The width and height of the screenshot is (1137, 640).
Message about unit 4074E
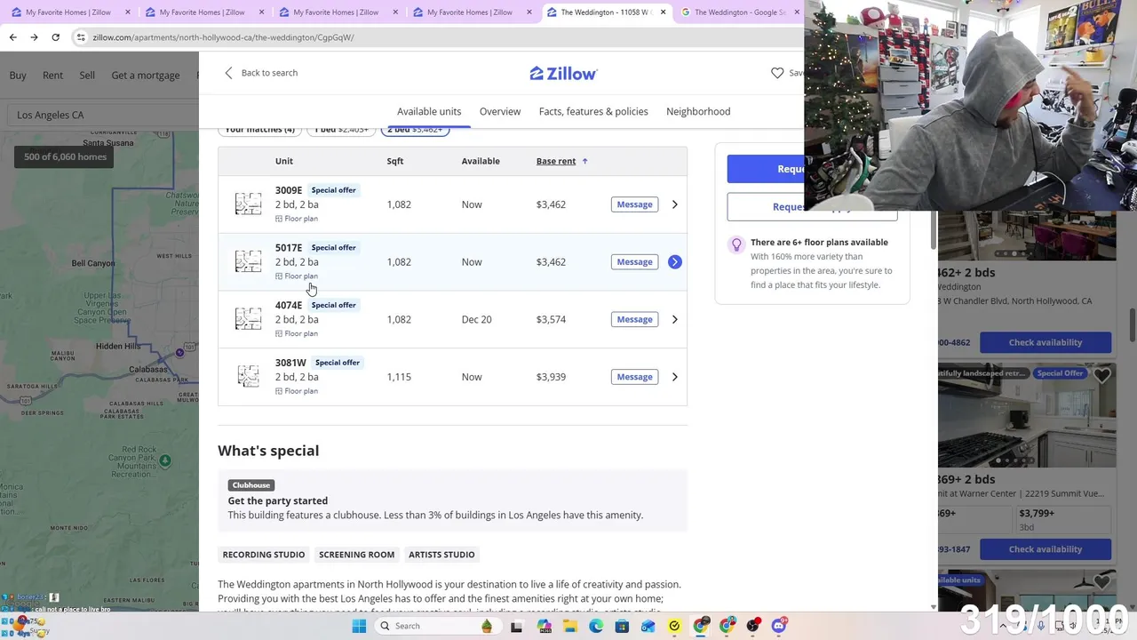[x=634, y=319]
